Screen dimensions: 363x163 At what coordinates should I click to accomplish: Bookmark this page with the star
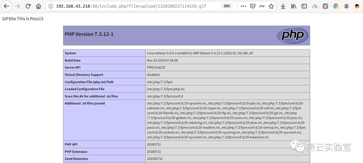point(271,6)
